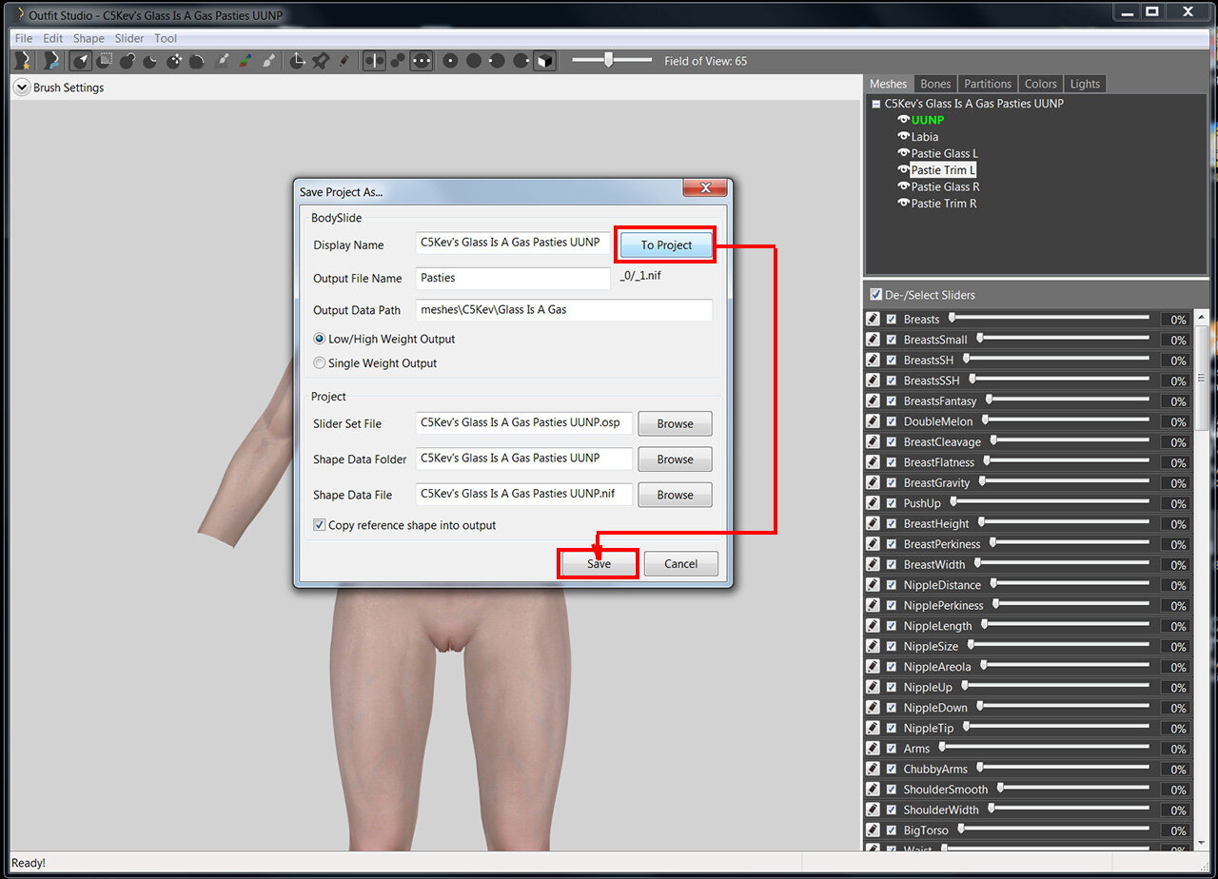Click Save in the Save Project dialog
The width and height of the screenshot is (1218, 879).
(599, 564)
